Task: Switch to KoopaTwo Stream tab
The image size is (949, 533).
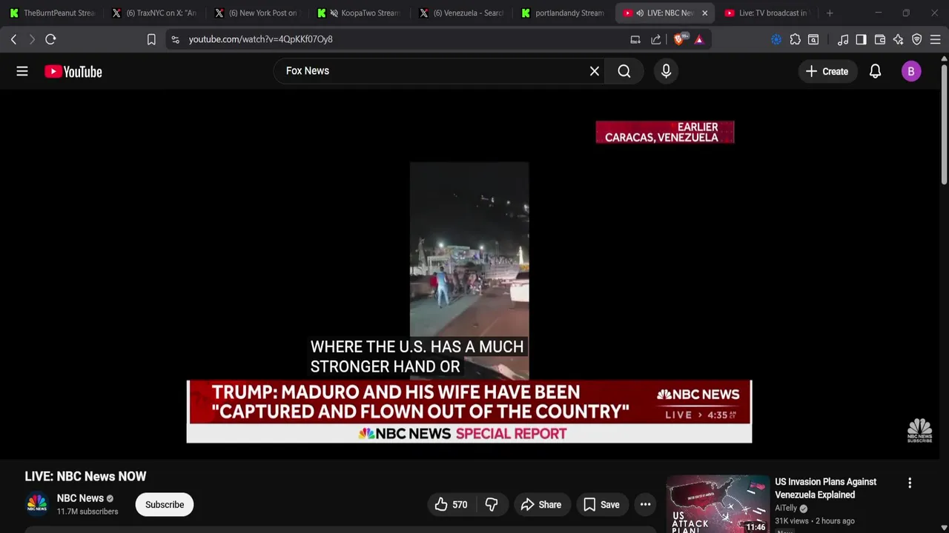Action: tap(360, 13)
